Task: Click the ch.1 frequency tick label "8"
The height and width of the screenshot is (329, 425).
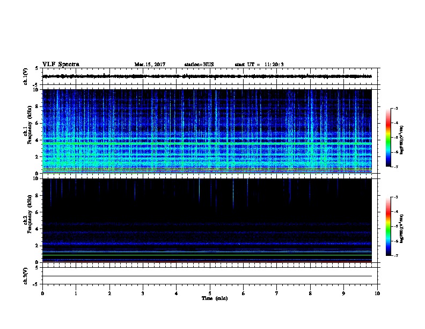Action: [x=36, y=106]
